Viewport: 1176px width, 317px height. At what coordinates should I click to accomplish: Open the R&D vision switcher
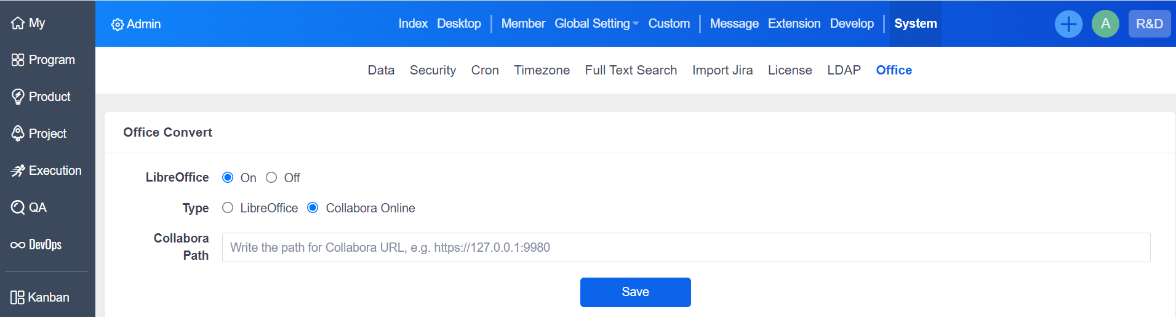1149,24
